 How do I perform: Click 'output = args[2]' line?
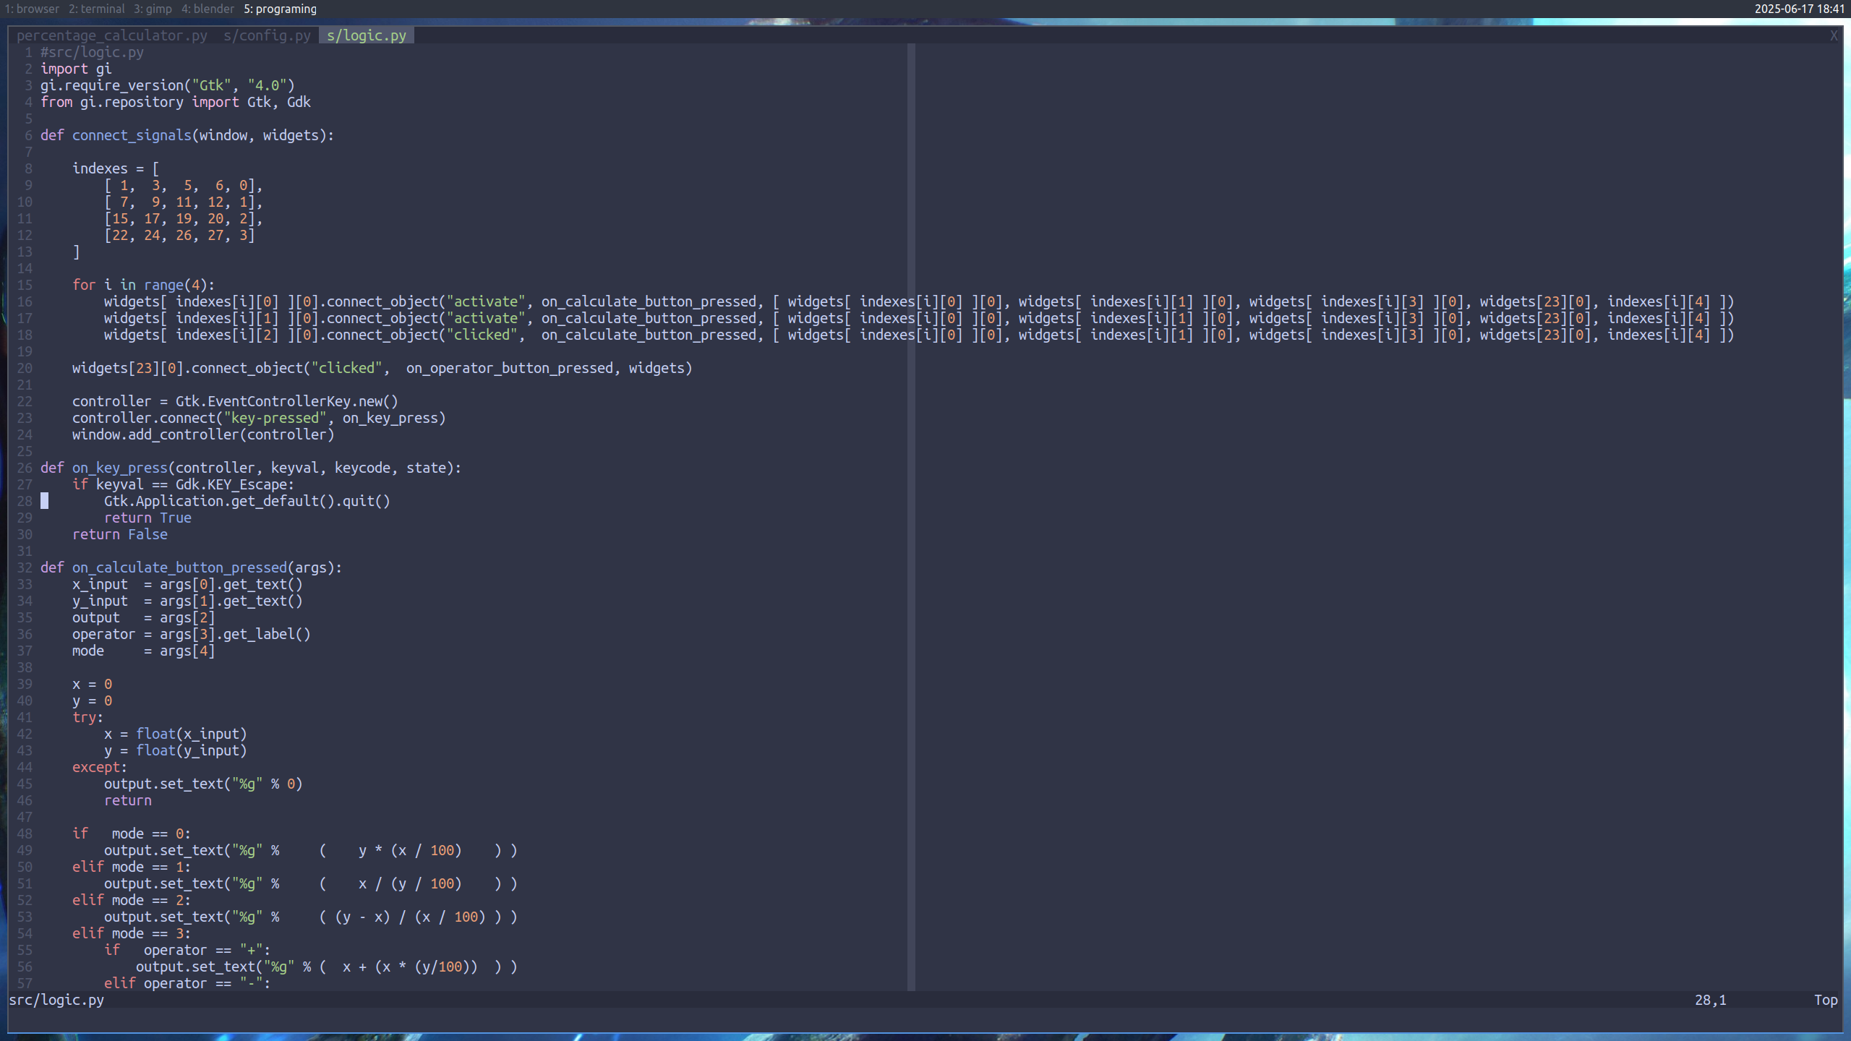[143, 617]
